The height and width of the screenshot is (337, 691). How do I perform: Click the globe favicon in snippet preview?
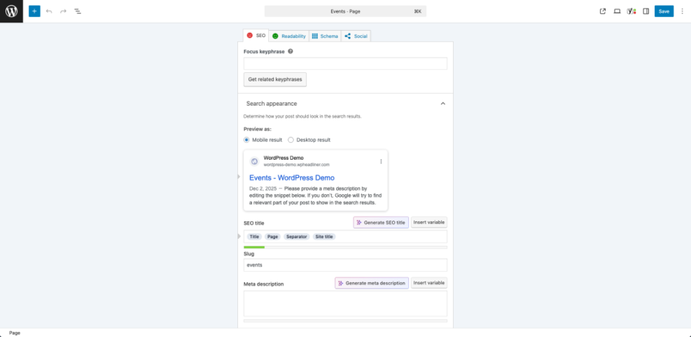point(254,161)
